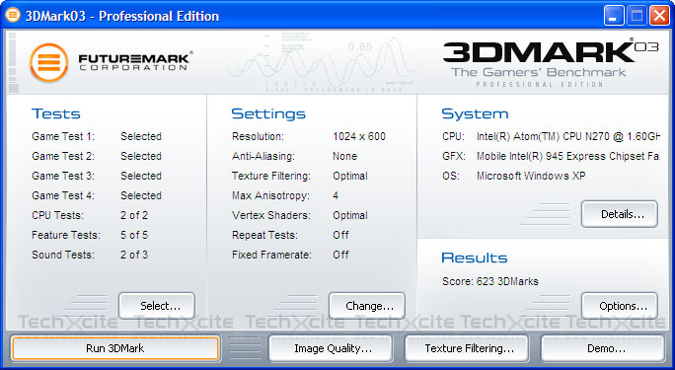The width and height of the screenshot is (675, 370).
Task: Click the Repeat Tests: label
Action: pyautogui.click(x=264, y=235)
